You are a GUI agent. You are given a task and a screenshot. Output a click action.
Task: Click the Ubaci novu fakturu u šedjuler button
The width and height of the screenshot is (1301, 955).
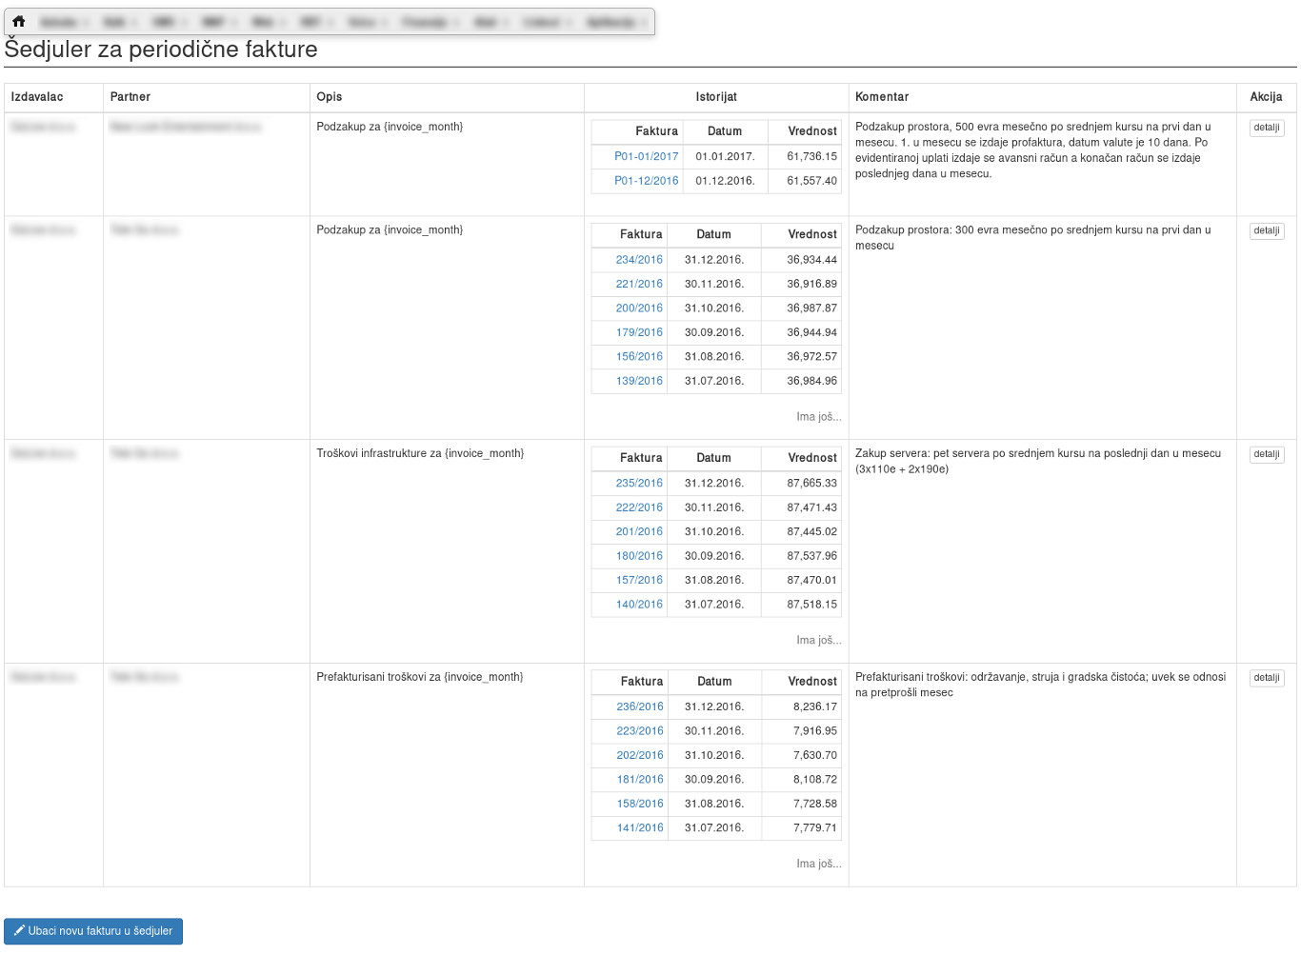pyautogui.click(x=93, y=931)
